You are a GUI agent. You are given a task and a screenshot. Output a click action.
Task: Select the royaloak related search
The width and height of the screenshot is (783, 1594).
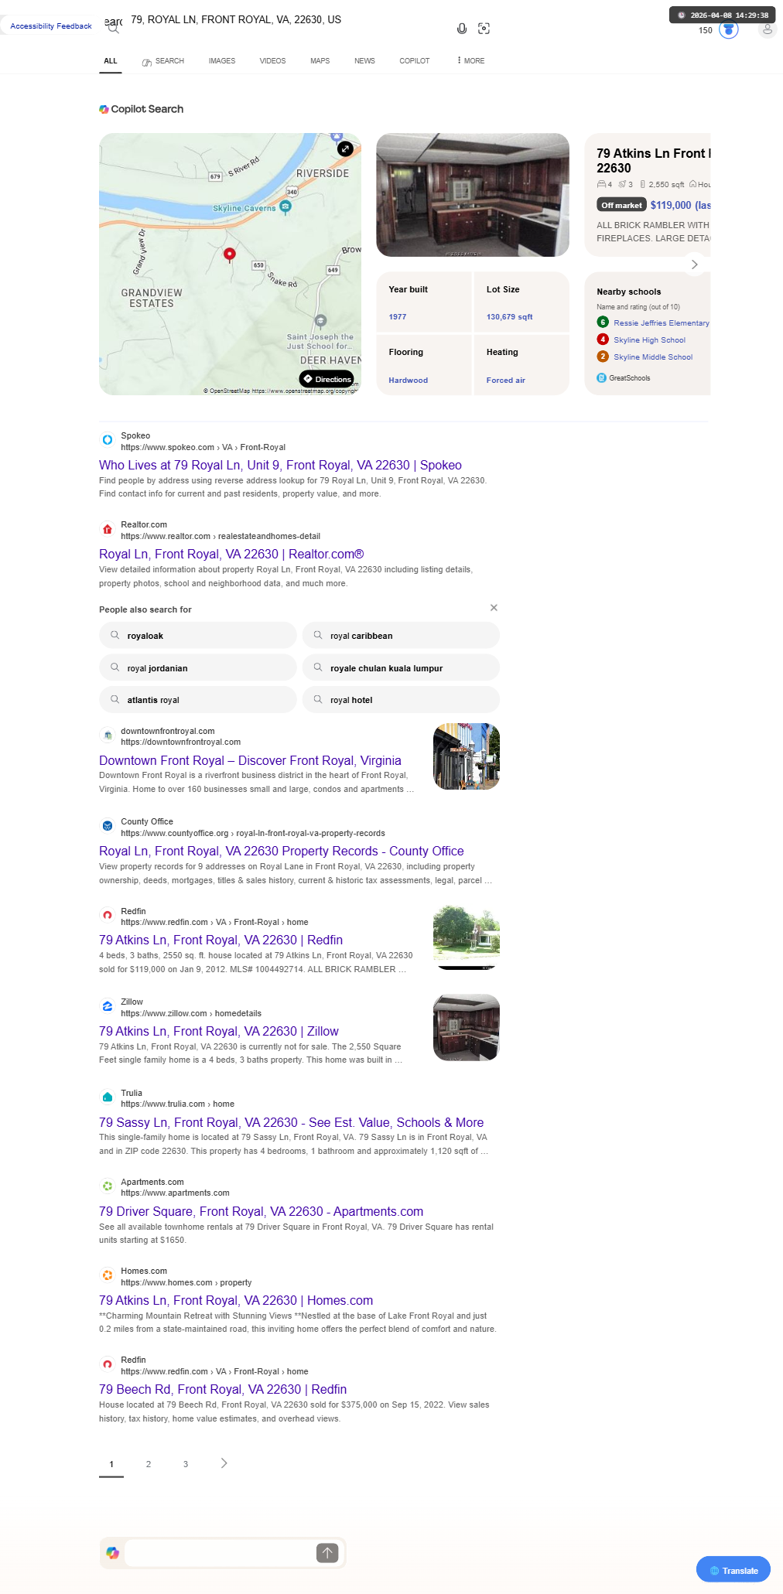198,635
